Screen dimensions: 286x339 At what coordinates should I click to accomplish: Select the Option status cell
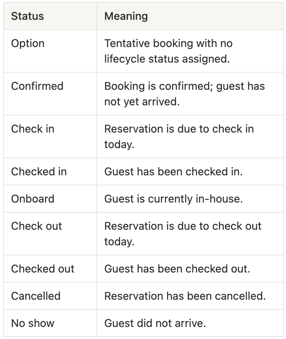tap(50, 51)
